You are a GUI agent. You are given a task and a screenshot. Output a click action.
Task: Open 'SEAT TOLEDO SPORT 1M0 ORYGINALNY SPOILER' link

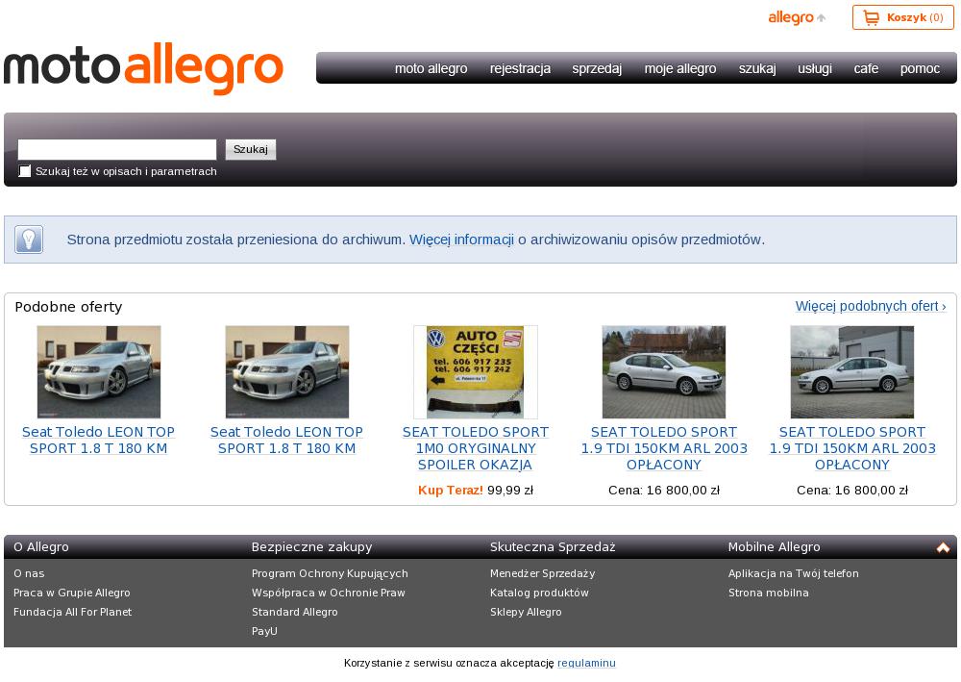coord(476,448)
